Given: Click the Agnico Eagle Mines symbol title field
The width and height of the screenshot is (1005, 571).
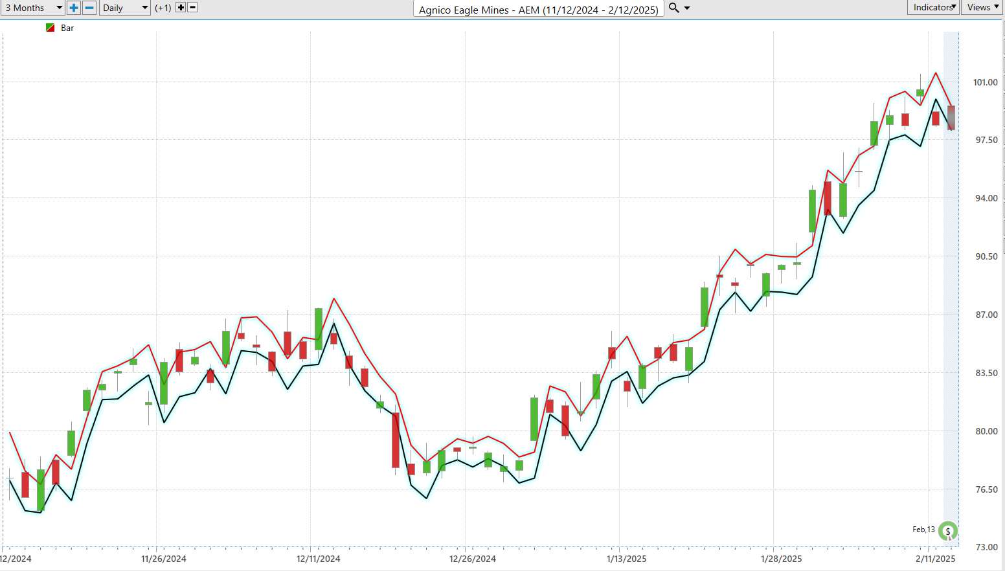Looking at the screenshot, I should coord(538,10).
